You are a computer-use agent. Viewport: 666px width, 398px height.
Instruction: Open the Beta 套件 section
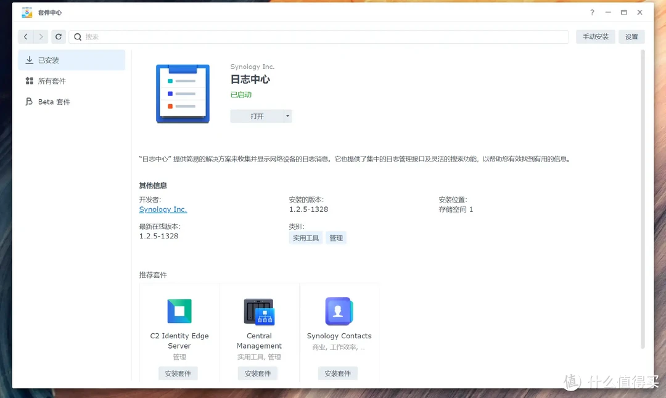54,102
